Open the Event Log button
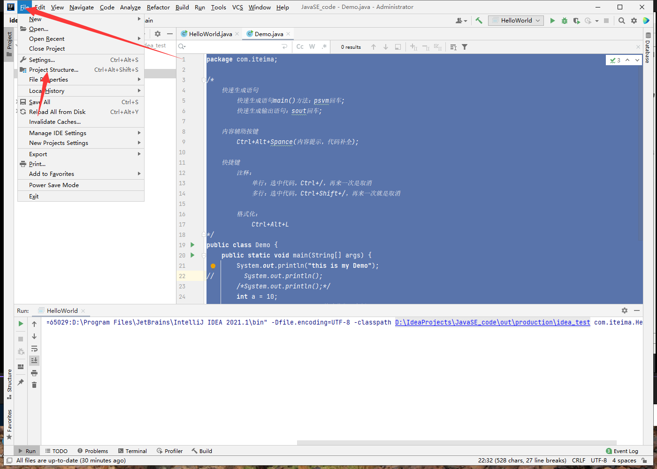Screen dimensions: 657x469 pyautogui.click(x=622, y=451)
